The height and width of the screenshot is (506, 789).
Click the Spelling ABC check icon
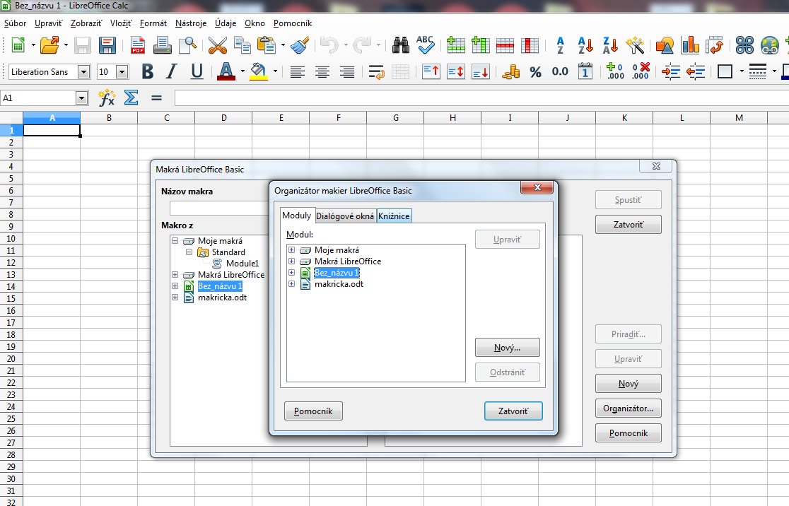(425, 45)
